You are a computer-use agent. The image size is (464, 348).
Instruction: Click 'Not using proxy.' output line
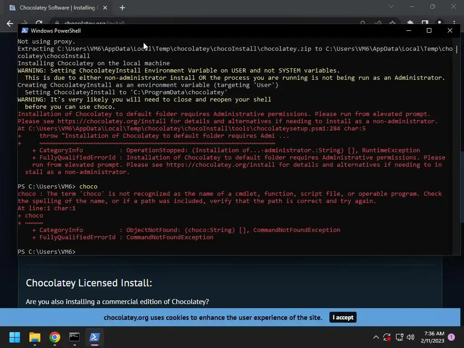(47, 41)
